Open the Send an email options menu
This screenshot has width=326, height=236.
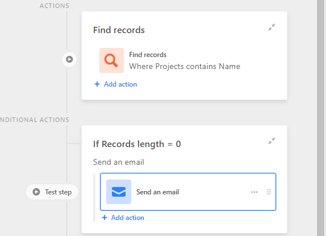(254, 192)
